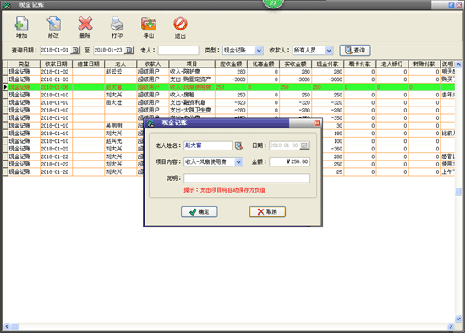The image size is (465, 333).
Task: Click the 查询 search button
Action: [355, 51]
